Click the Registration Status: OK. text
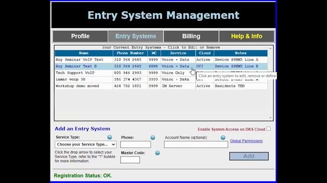Viewport: 327px width, 183px height. click(83, 175)
